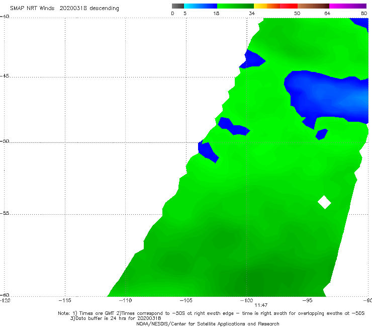
Task: Click the title text 'SMAP NRT Winds 20200318 descending'
Action: pos(64,9)
